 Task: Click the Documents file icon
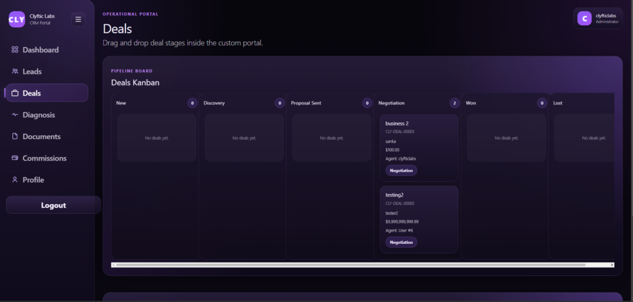15,136
